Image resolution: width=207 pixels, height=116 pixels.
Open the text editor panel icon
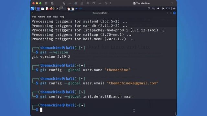coord(47,9)
